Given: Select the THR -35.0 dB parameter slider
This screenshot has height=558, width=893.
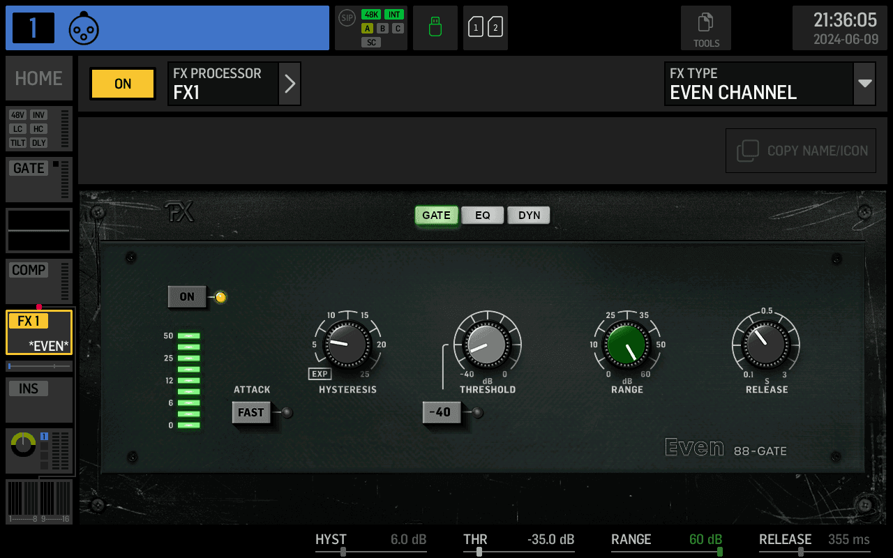Looking at the screenshot, I should click(519, 543).
